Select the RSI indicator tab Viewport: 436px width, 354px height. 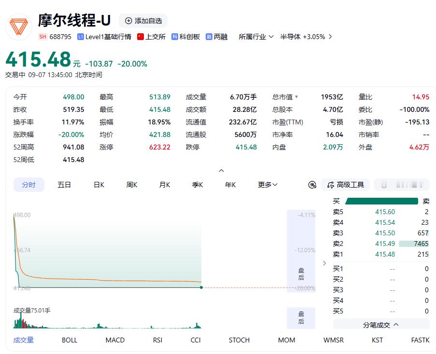coord(158,340)
